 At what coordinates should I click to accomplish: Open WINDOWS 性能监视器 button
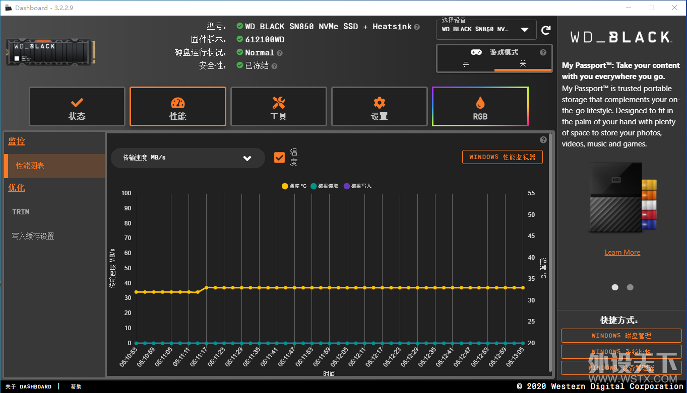[503, 157]
